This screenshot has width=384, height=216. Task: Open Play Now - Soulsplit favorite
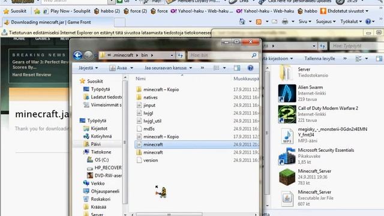click(x=67, y=11)
